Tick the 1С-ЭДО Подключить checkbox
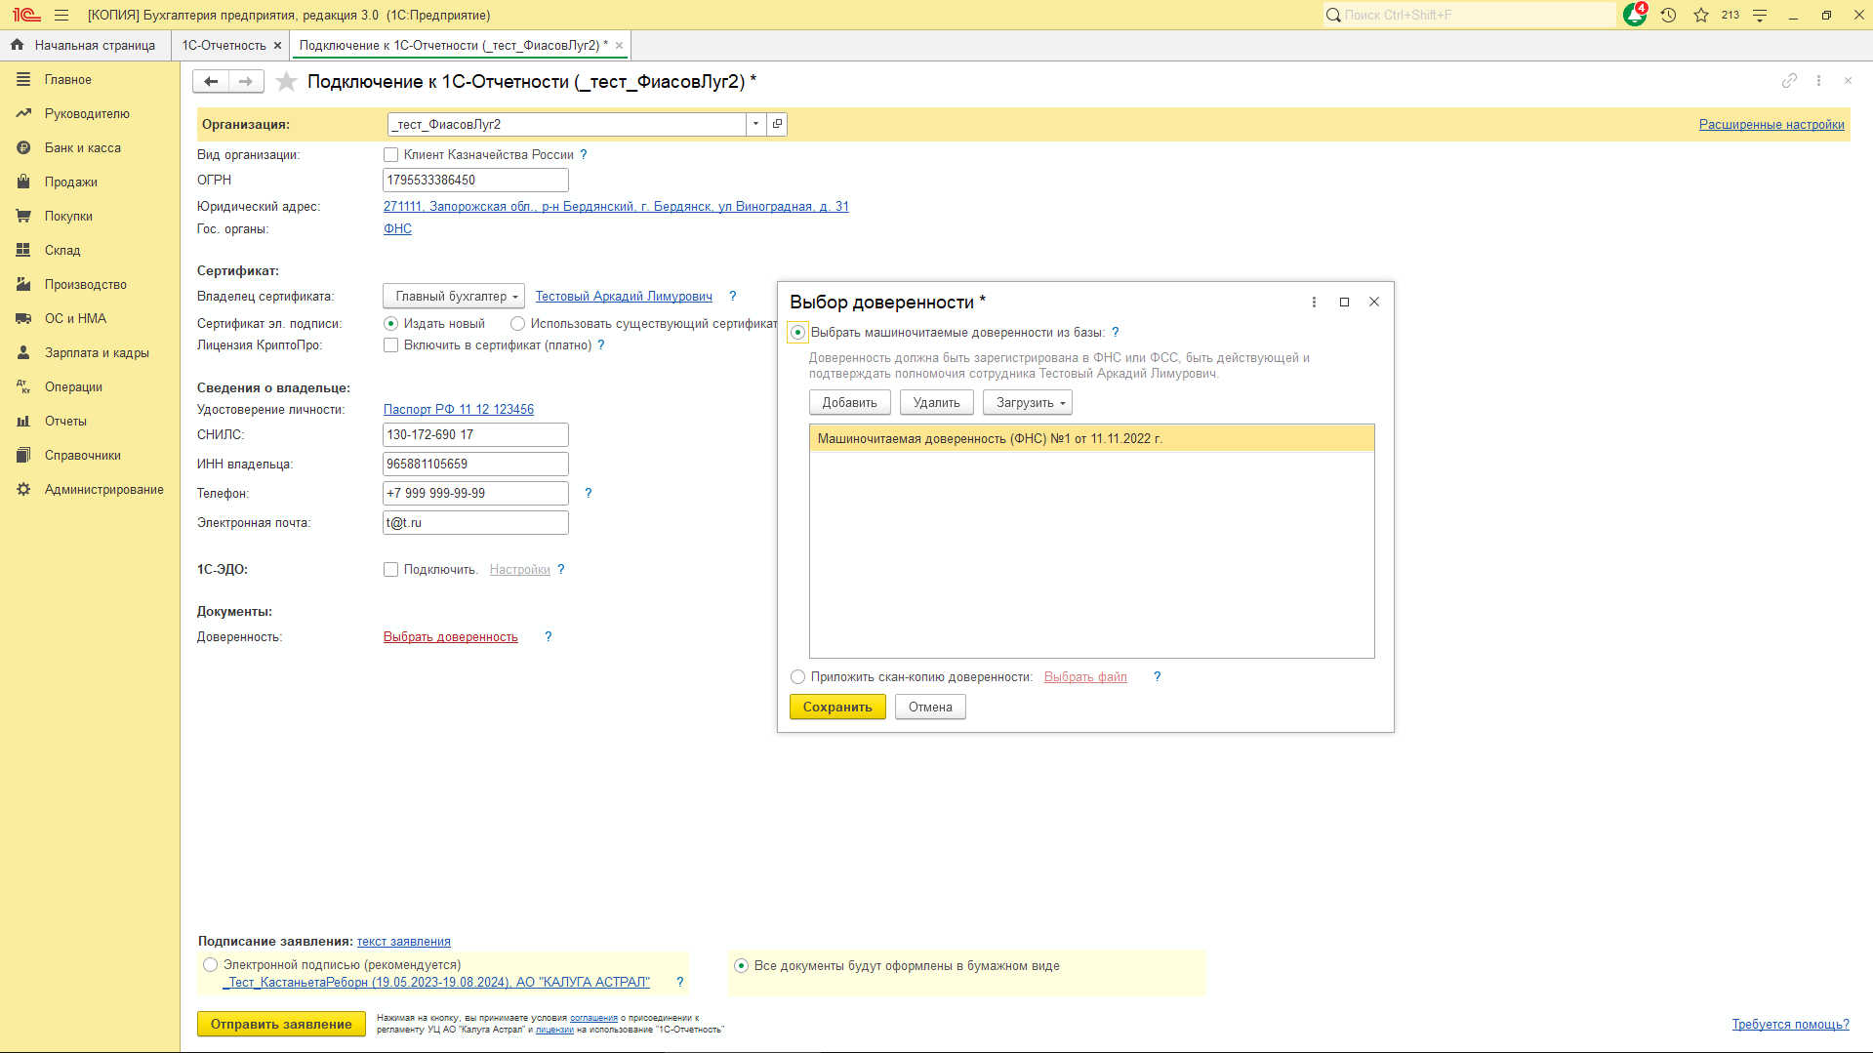 pyautogui.click(x=391, y=569)
